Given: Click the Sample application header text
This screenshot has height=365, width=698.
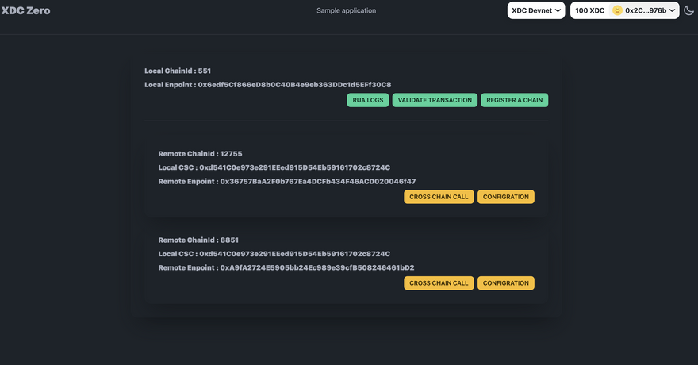Looking at the screenshot, I should (346, 10).
